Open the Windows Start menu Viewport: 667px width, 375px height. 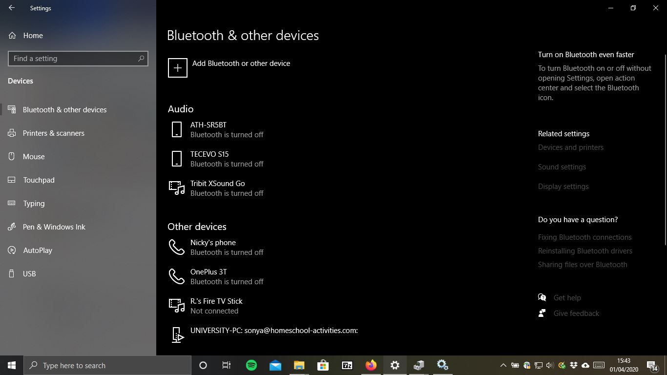[x=12, y=365]
